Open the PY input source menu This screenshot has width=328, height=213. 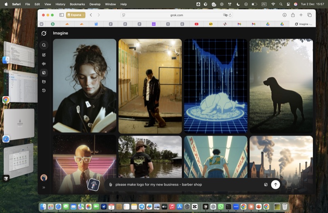[x=264, y=4]
